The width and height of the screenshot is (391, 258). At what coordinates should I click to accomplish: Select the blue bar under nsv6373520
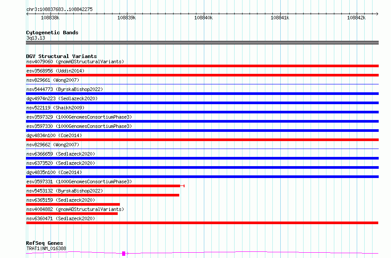[202, 167]
